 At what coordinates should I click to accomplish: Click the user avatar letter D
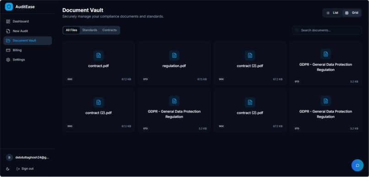pos(10,157)
